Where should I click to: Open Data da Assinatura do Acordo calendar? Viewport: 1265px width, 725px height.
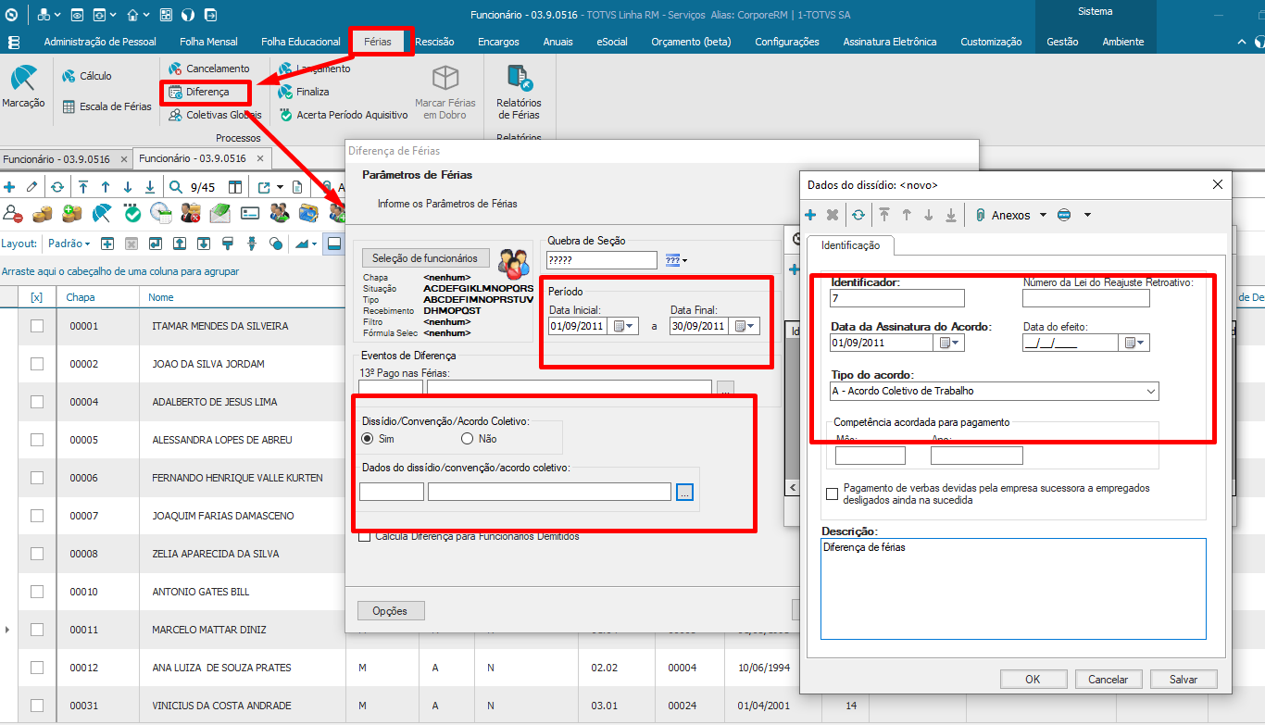click(949, 343)
